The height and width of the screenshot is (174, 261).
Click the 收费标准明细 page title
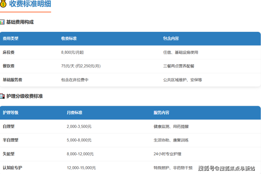[30, 4]
